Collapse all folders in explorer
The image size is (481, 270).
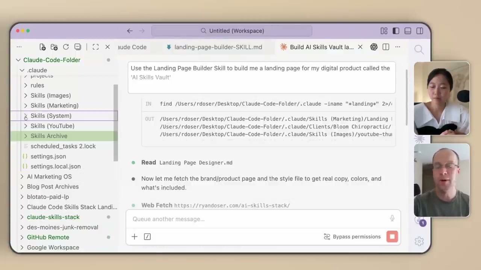(x=77, y=47)
